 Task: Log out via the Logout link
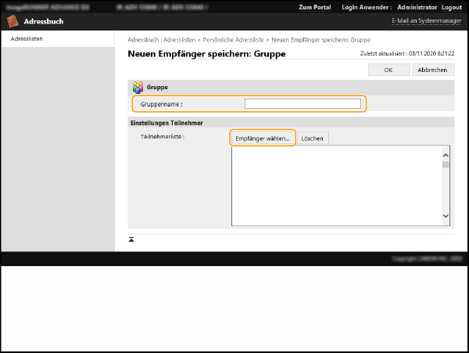452,7
